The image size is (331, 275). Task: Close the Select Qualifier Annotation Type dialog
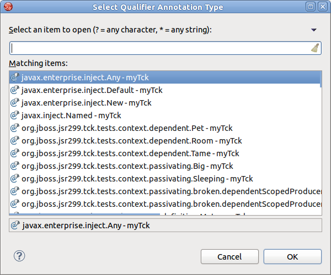point(322,7)
